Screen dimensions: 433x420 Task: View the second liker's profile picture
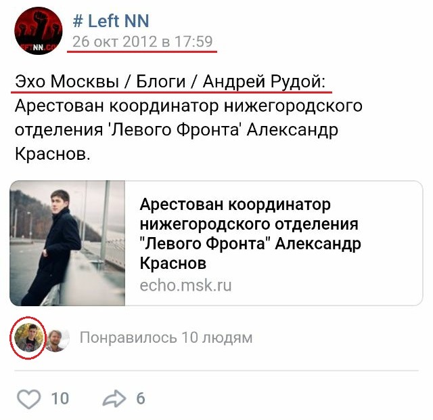pyautogui.click(x=57, y=337)
